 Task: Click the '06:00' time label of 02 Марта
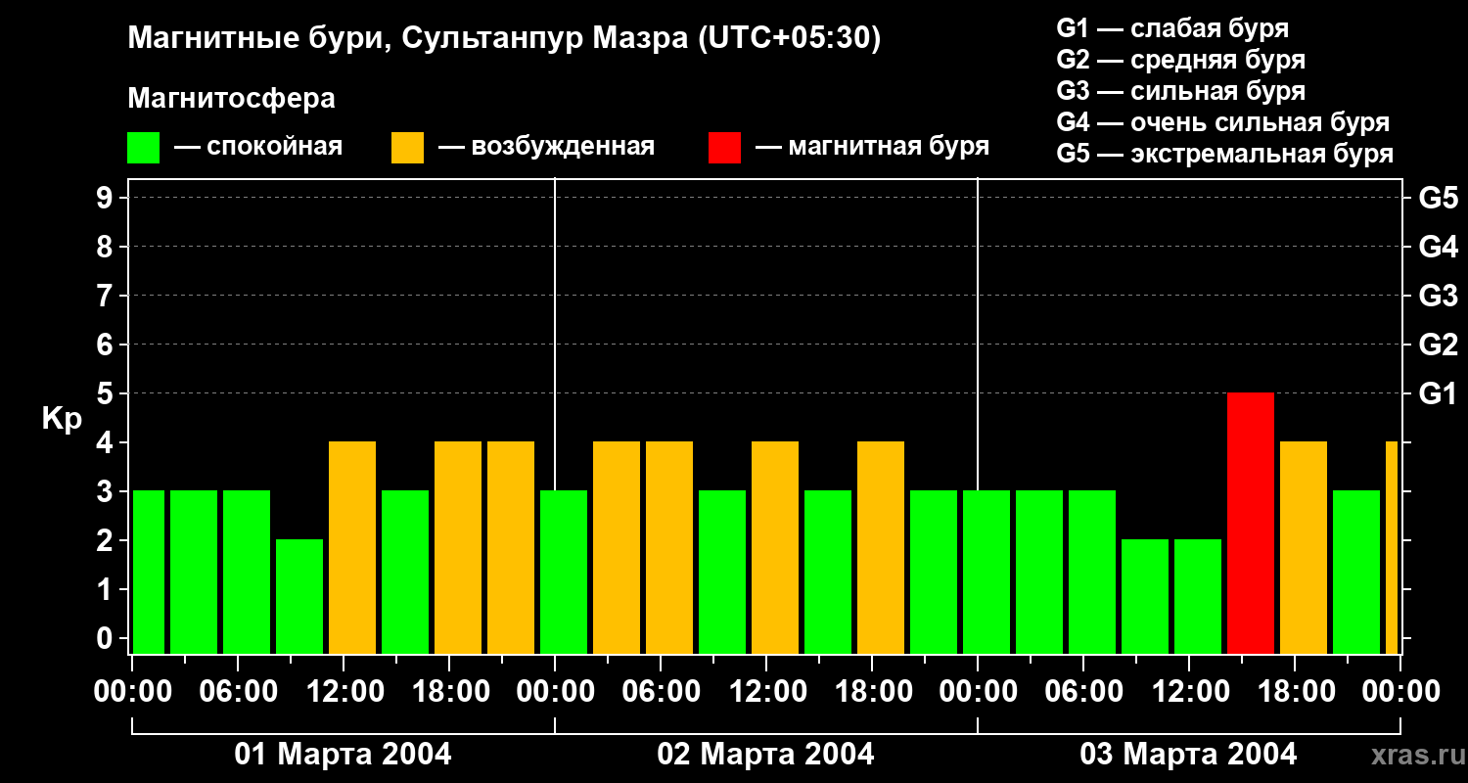661,692
